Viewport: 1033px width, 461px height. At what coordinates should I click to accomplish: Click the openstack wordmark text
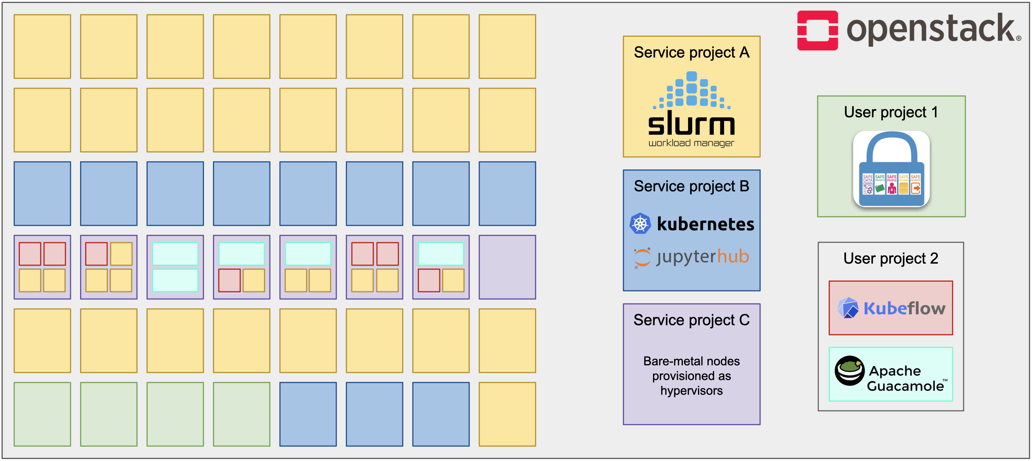933,29
